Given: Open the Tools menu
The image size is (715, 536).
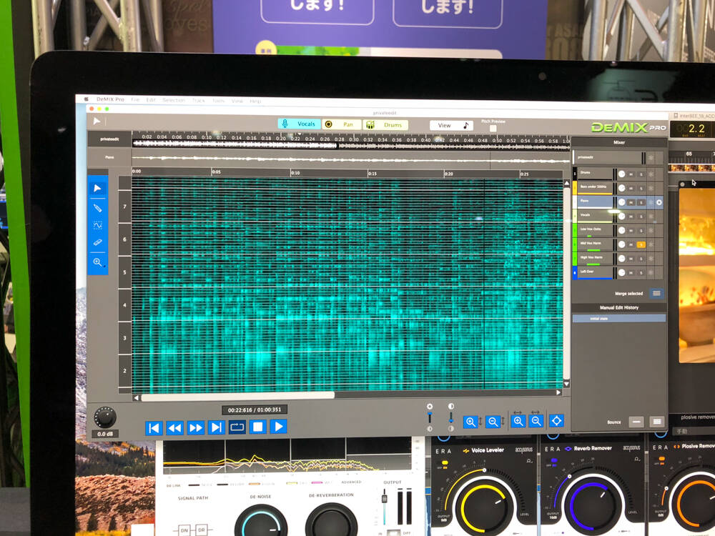Looking at the screenshot, I should (x=218, y=101).
